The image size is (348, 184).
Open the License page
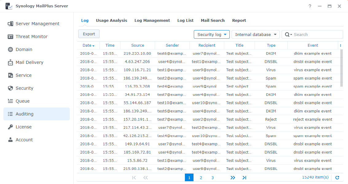(x=23, y=127)
